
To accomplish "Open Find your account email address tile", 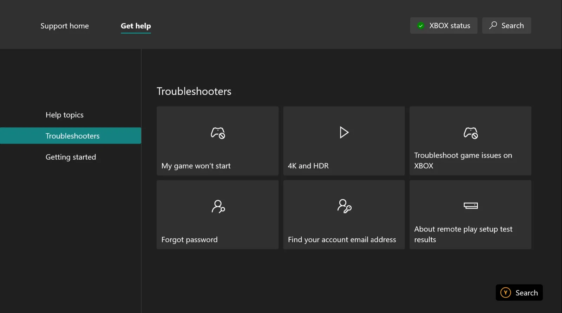I will coord(344,215).
